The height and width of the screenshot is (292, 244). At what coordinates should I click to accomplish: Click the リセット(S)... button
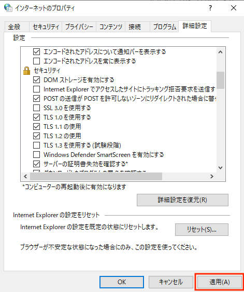coord(202,230)
